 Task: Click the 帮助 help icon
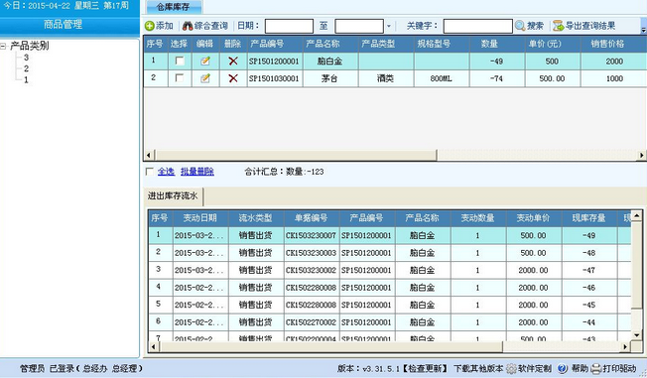[562, 368]
